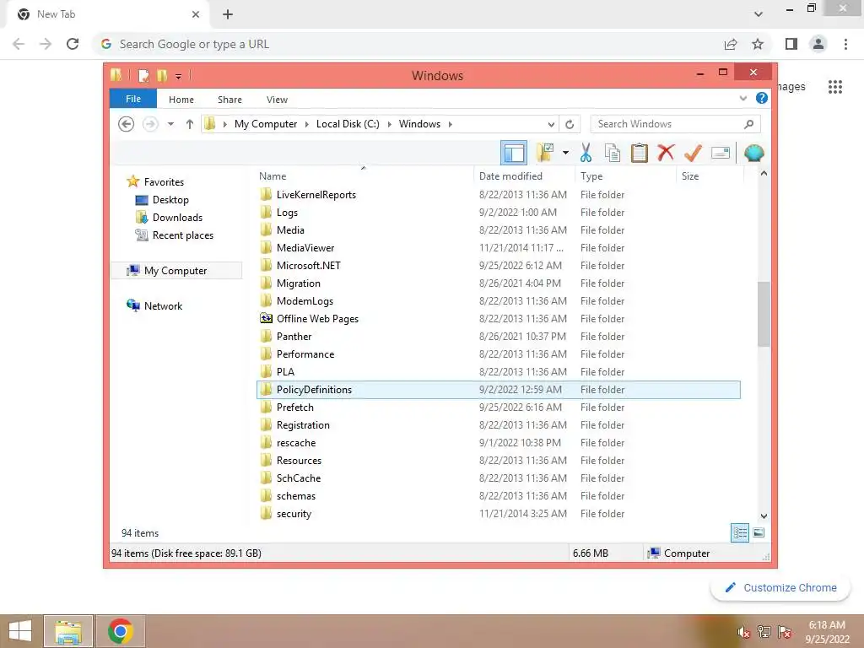Open the folder options dropdown arrow

pos(565,153)
